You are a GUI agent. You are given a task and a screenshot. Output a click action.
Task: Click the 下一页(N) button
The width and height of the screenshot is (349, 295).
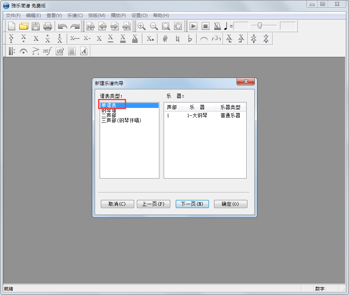tap(192, 204)
